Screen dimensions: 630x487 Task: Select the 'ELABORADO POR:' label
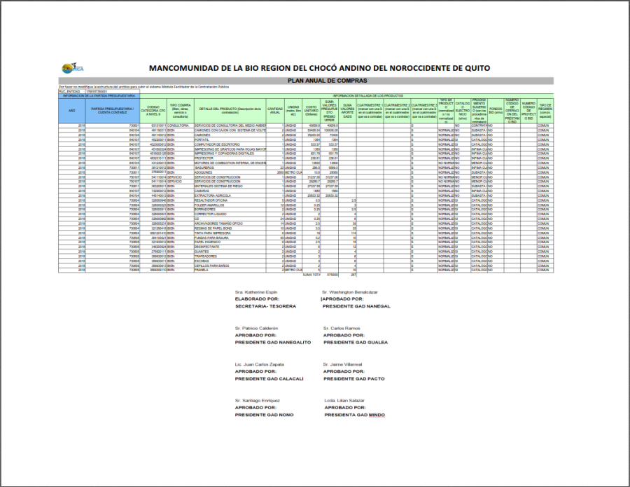pos(257,299)
